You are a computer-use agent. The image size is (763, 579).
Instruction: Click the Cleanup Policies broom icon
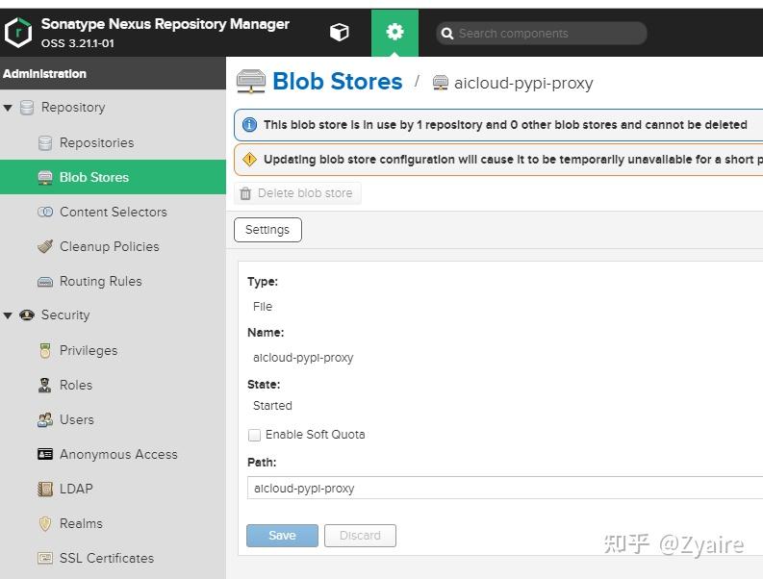click(45, 246)
